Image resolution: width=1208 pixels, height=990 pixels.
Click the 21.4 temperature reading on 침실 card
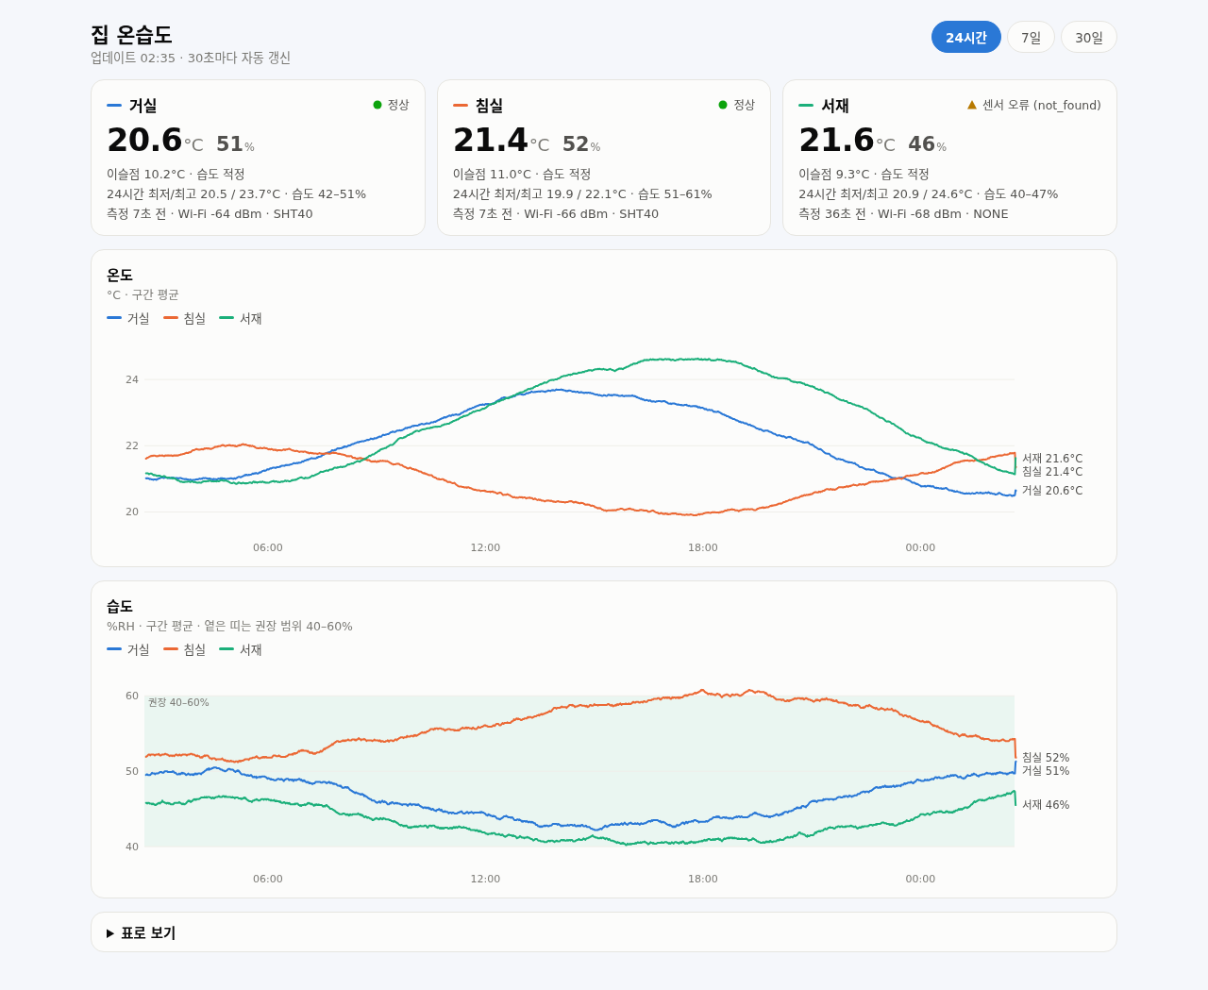tap(491, 140)
